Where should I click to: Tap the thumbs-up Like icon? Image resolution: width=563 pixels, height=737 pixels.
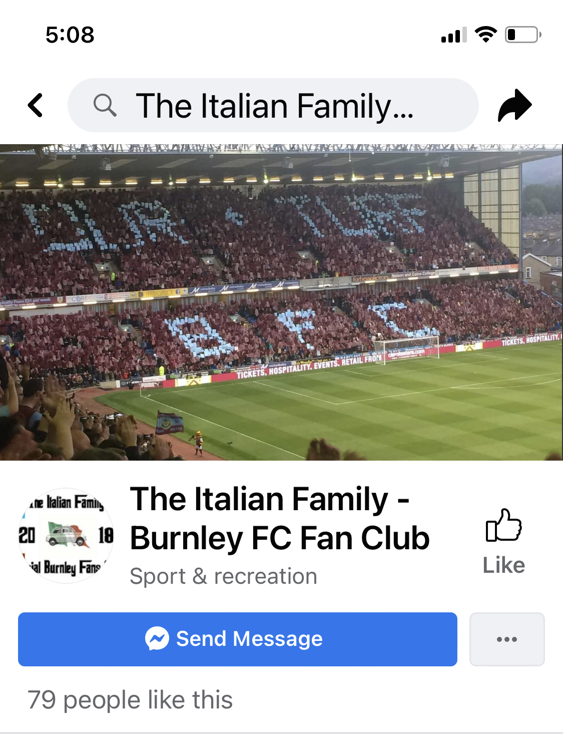pyautogui.click(x=503, y=525)
